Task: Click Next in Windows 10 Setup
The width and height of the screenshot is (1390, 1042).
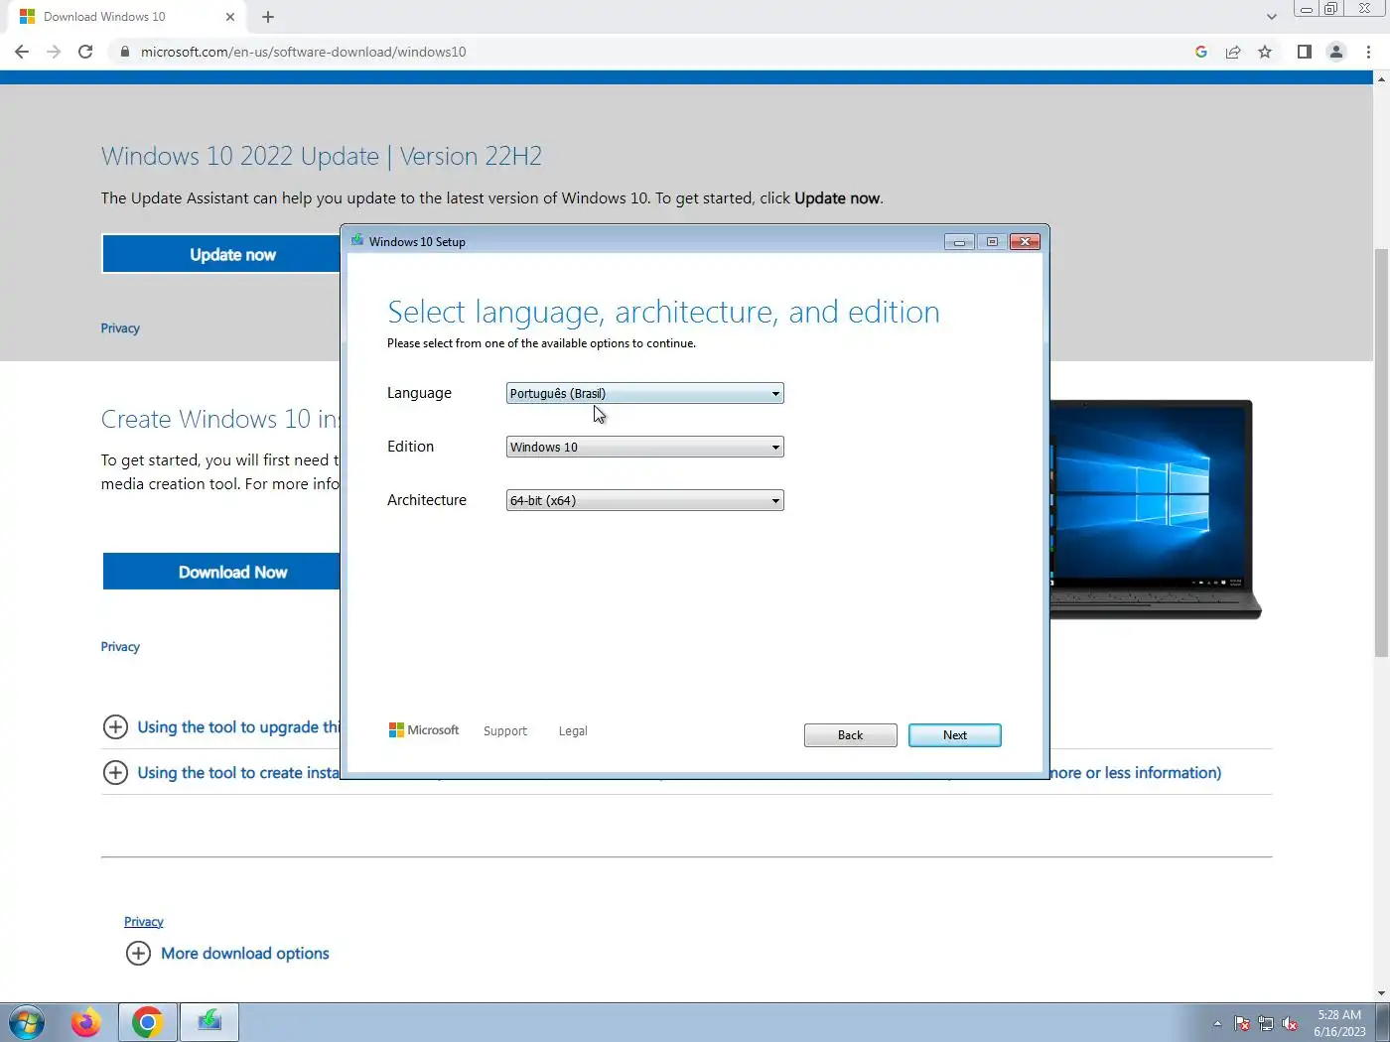Action: (955, 735)
